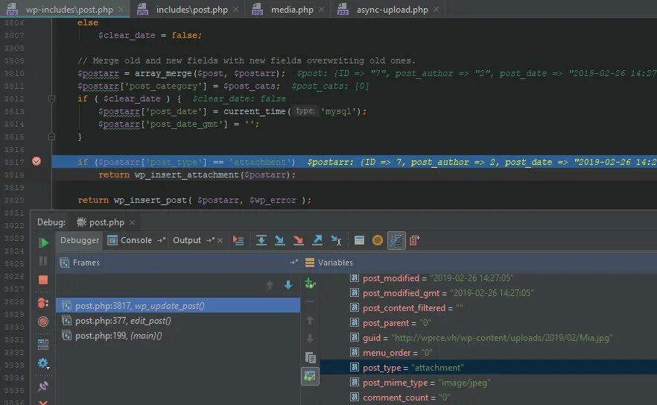Close the includes\post.php tab

(236, 9)
